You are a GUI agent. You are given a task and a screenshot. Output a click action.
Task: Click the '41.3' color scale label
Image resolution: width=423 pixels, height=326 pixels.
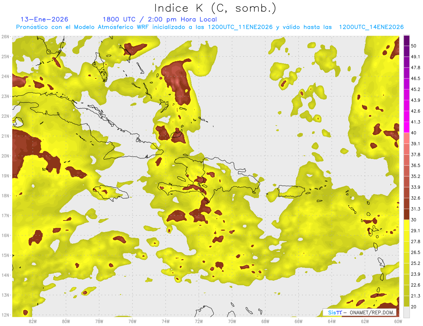point(415,122)
